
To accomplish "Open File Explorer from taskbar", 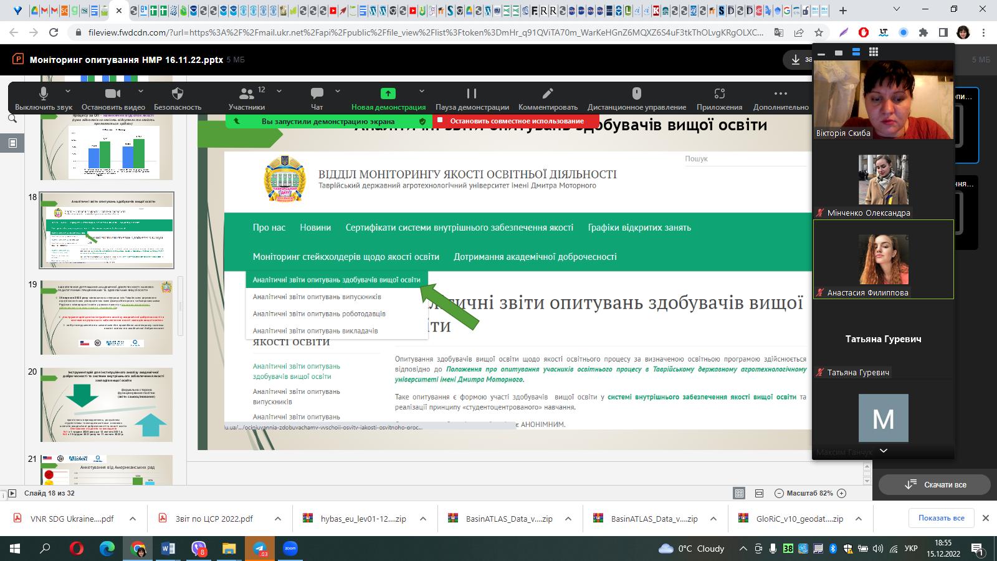I will click(x=229, y=549).
